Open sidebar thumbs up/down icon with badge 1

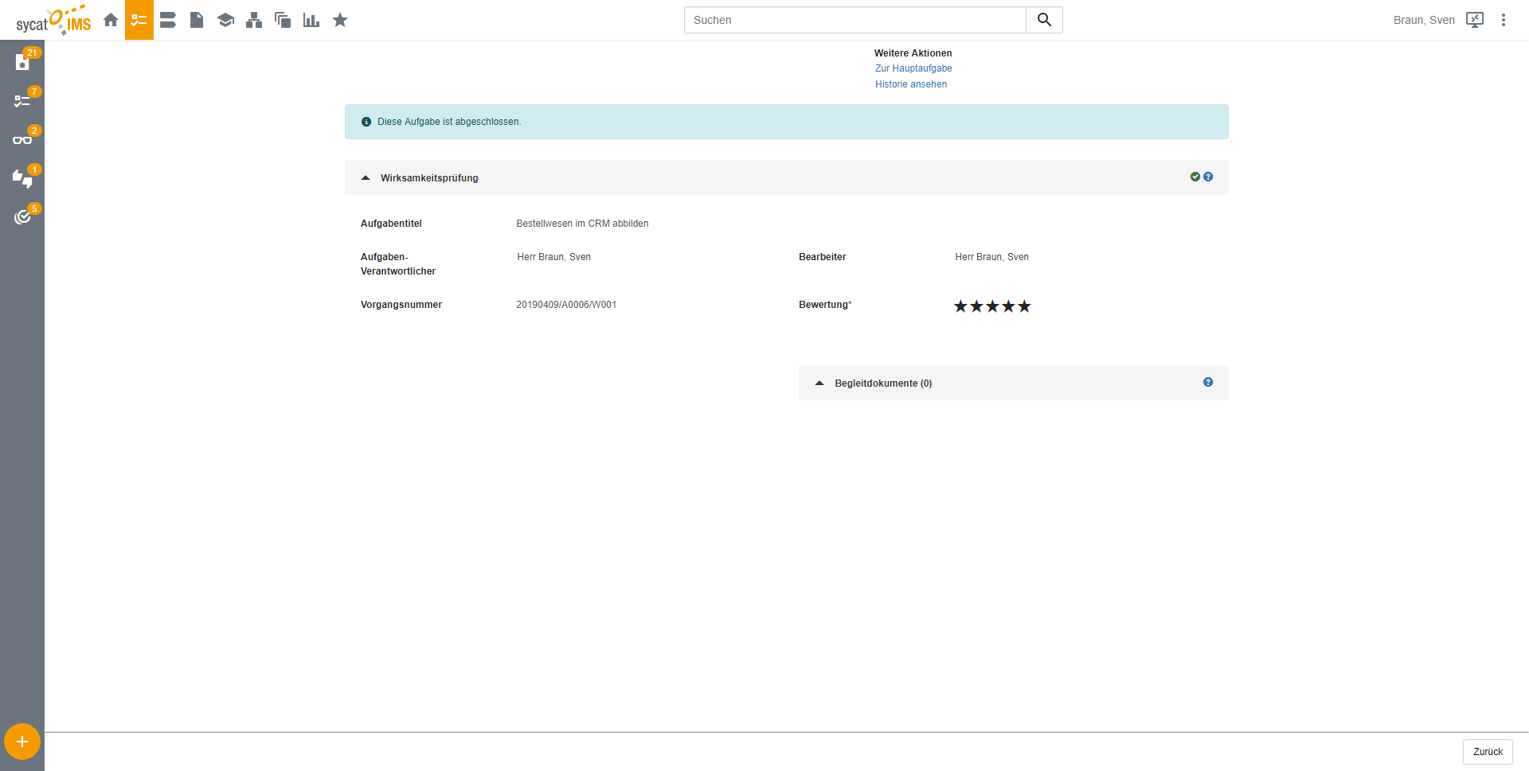[22, 178]
